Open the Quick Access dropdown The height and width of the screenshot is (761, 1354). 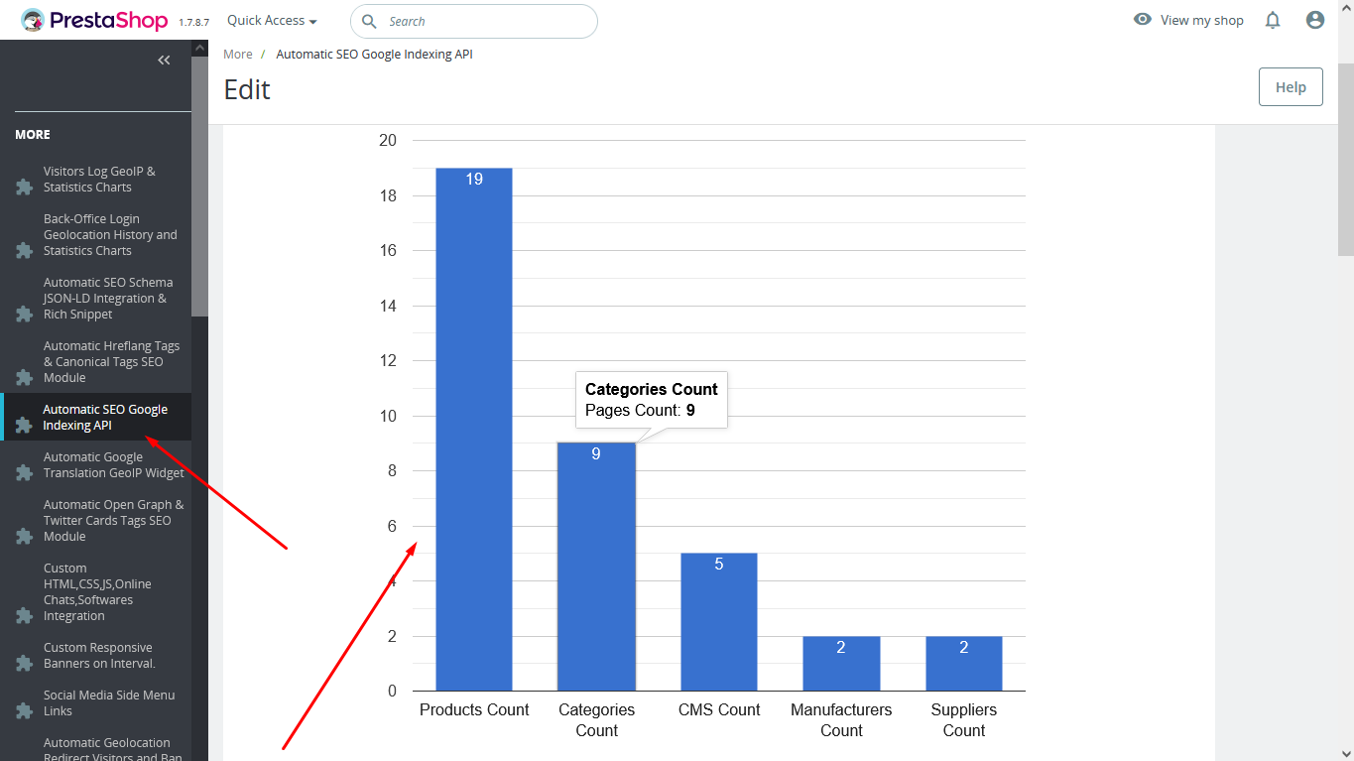tap(272, 21)
